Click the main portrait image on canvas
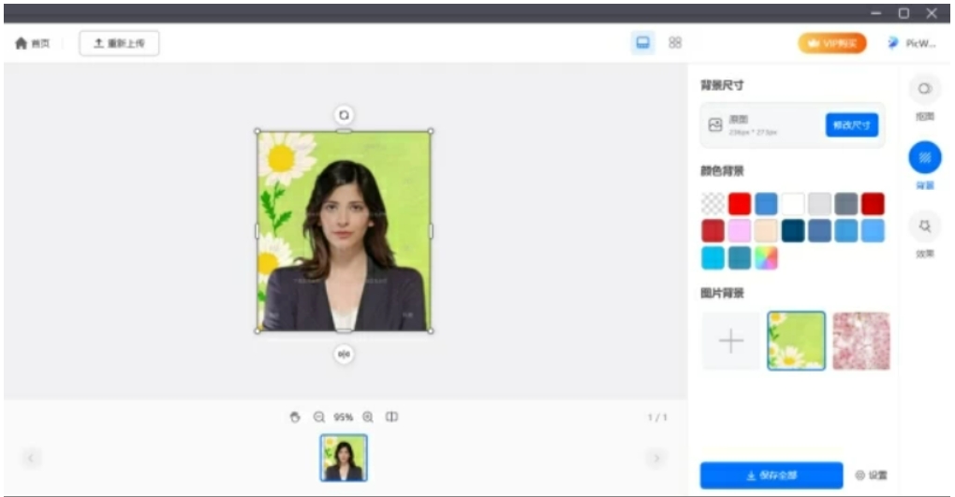 coord(345,231)
